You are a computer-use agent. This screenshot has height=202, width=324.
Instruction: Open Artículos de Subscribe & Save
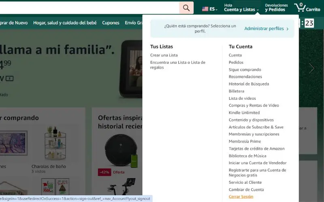[256, 127]
